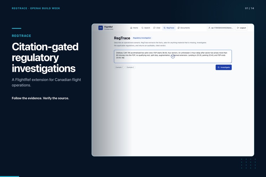Click the 'Describe an operational scenario' description text
This screenshot has width=266, height=177.
160,44
